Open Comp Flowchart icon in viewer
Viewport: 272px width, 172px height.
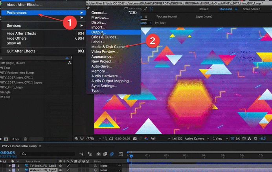pos(249,138)
